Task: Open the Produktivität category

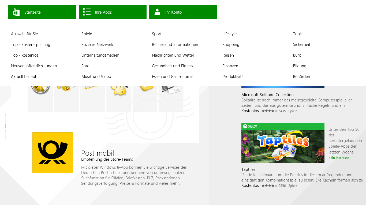Action: tap(234, 77)
